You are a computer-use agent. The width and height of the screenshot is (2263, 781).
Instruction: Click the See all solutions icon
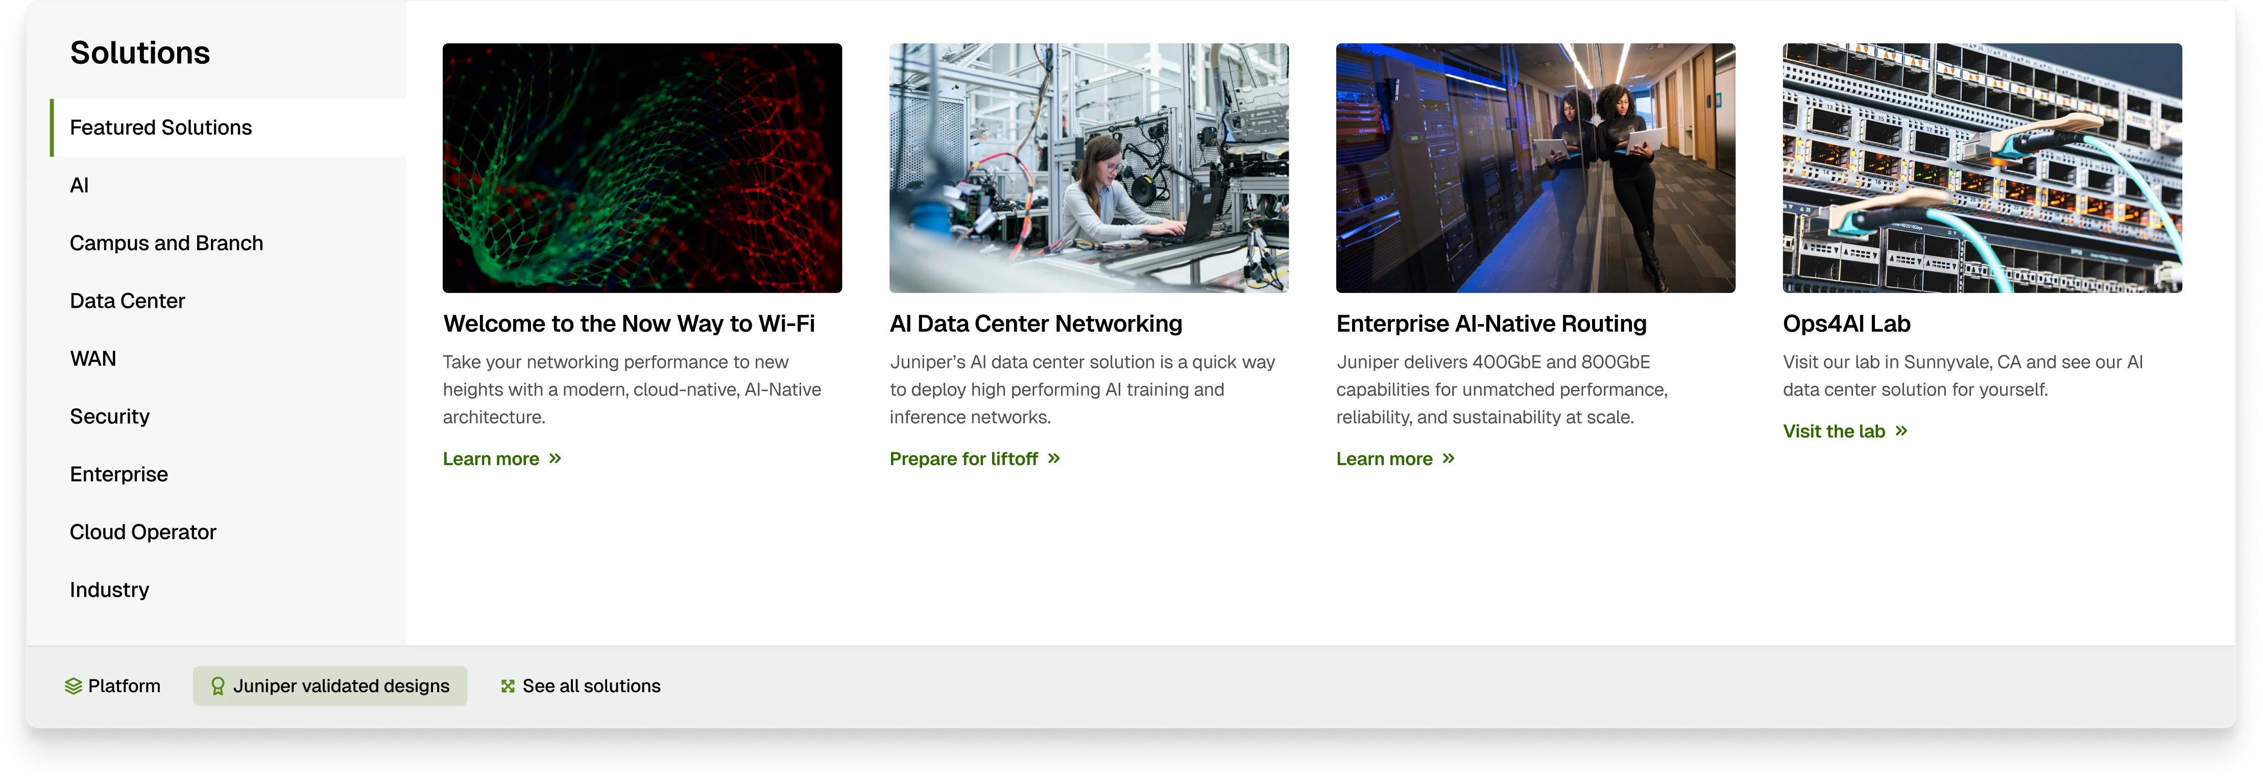[507, 686]
